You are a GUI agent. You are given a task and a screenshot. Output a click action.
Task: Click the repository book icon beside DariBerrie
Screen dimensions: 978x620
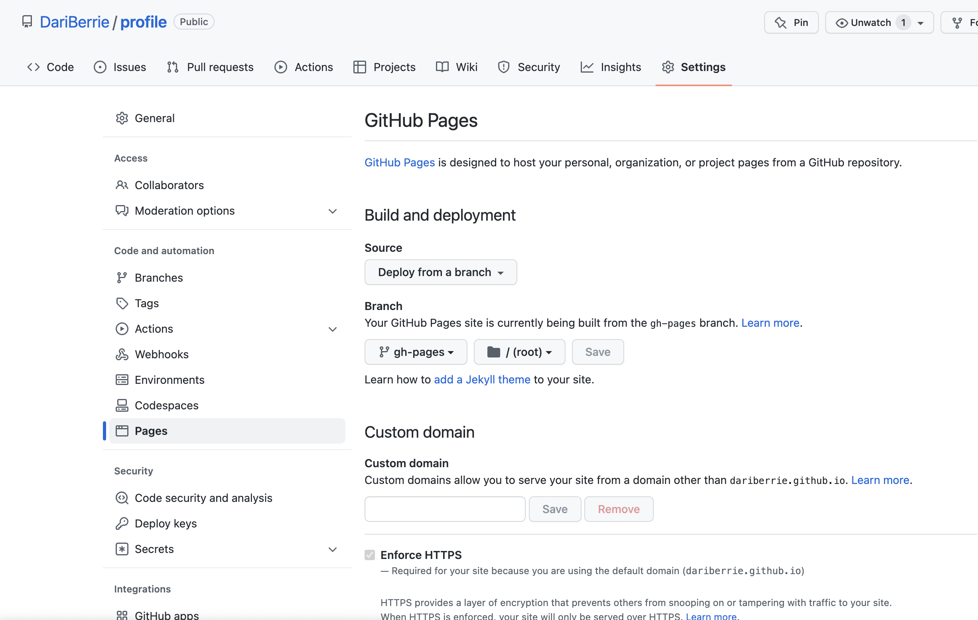(27, 22)
